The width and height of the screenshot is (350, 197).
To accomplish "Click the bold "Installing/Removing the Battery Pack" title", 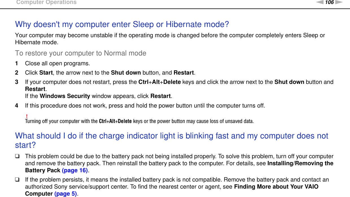I will [300, 163].
